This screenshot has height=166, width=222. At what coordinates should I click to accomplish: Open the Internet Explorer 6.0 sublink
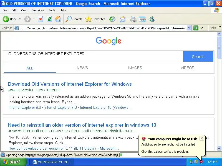[25, 108]
